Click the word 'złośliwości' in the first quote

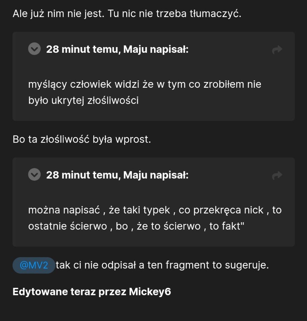click(x=113, y=101)
